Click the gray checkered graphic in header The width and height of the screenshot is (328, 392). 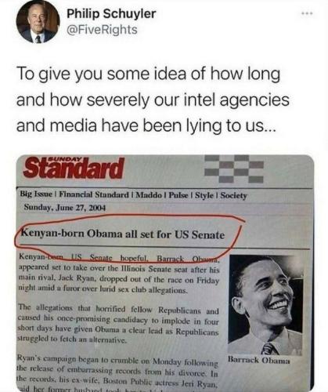click(233, 169)
